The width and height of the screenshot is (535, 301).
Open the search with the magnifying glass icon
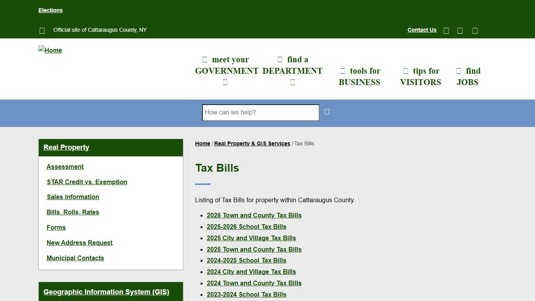[x=327, y=112]
